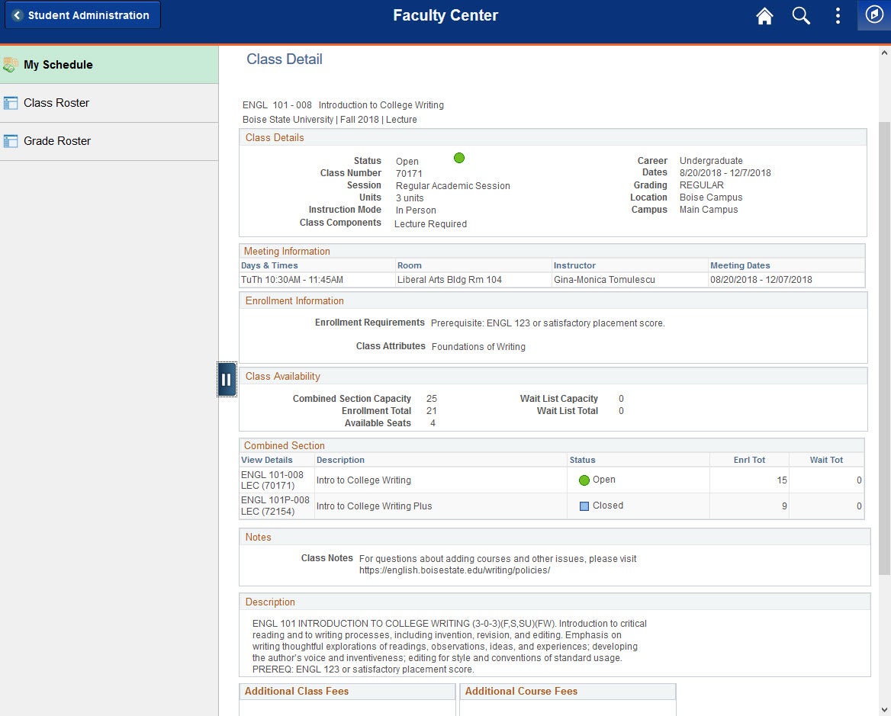Click Intro to College Writing Plus description
The image size is (891, 716).
point(374,506)
